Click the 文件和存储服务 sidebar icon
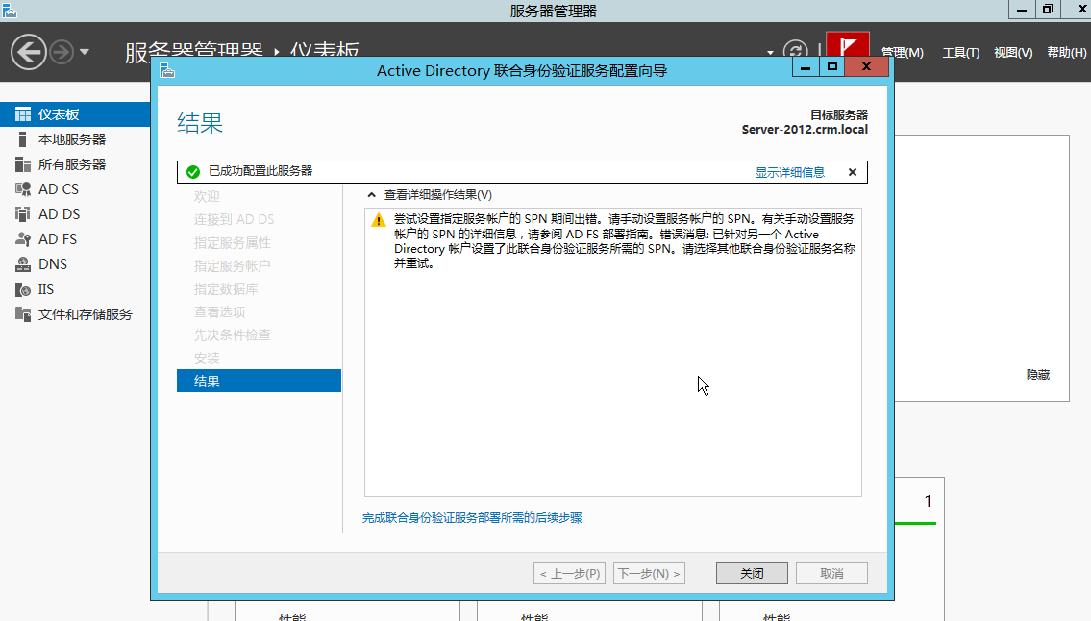The width and height of the screenshot is (1091, 621). click(x=23, y=314)
